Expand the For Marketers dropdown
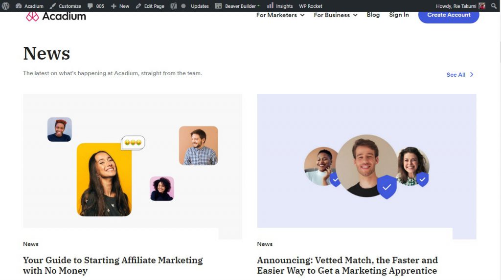Image resolution: width=501 pixels, height=280 pixels. tap(280, 15)
